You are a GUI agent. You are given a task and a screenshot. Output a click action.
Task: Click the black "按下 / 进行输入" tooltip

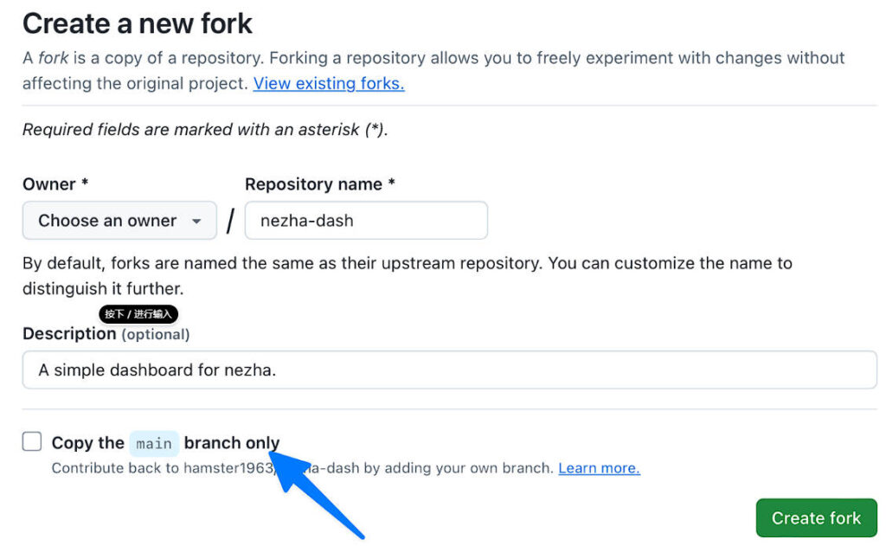138,314
